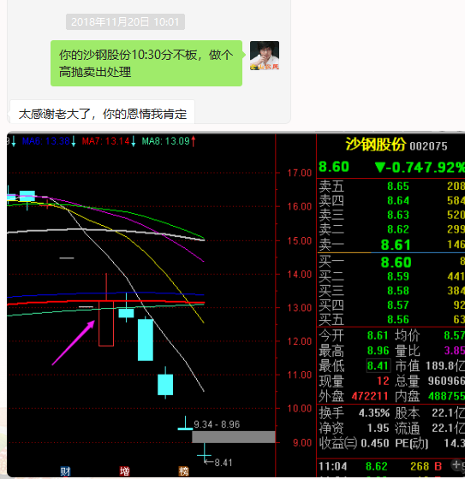Viewport: 465px width, 479px height.
Task: Select the MA6 indicator label
Action: point(46,141)
